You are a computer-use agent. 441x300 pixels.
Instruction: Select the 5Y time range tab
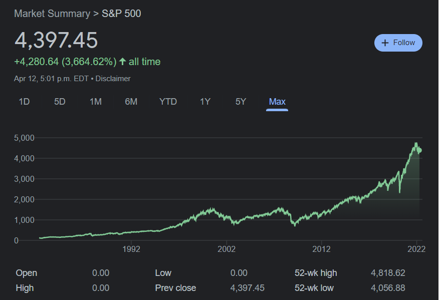tap(241, 102)
